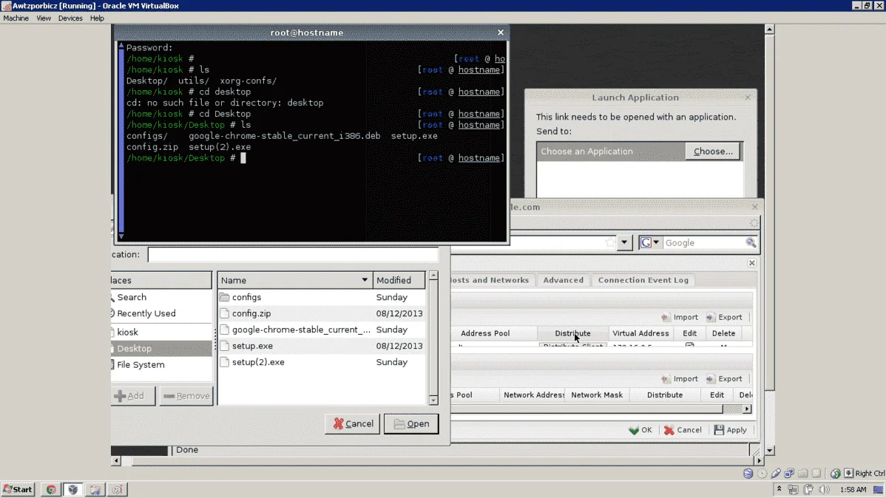Click the Virtual Address column header
The width and height of the screenshot is (886, 498).
coord(640,333)
